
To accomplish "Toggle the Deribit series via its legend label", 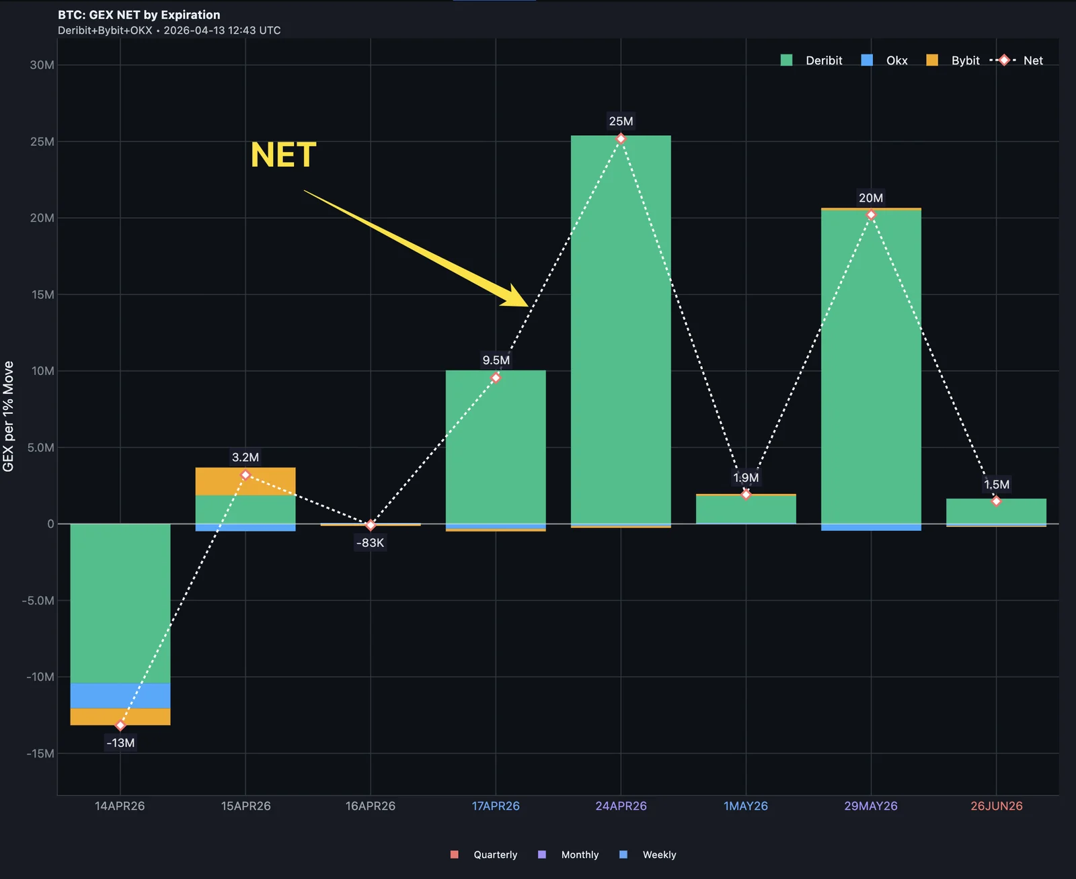I will tap(824, 60).
